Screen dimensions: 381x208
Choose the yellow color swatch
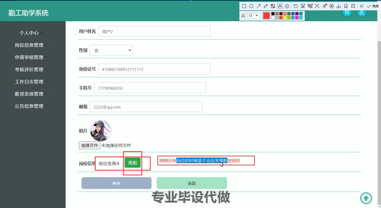click(285, 18)
